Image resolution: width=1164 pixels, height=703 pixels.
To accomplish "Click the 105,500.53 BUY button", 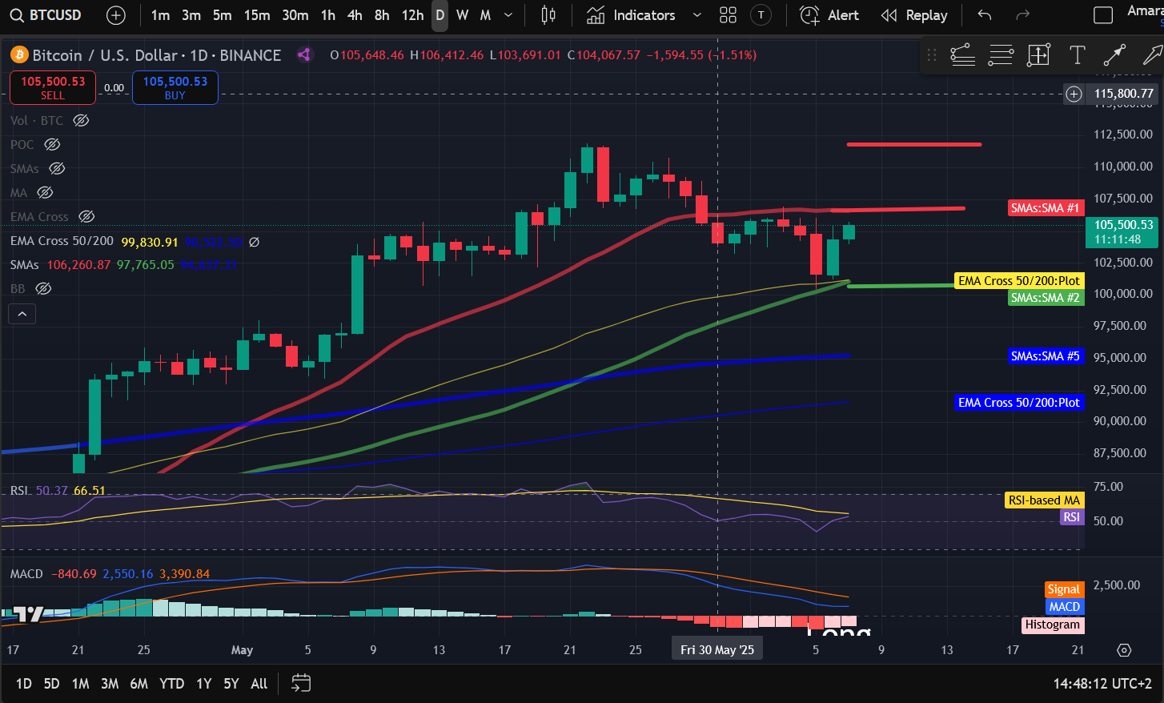I will click(x=175, y=87).
